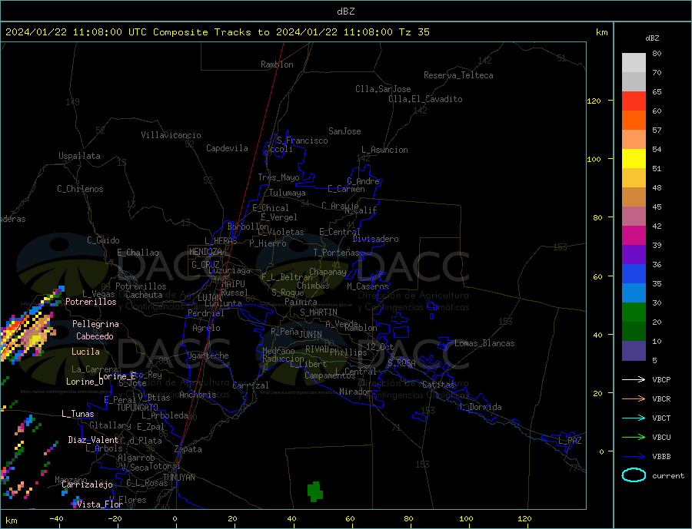The image size is (692, 529).
Task: Click the VBCT legend label
Action: pyautogui.click(x=661, y=418)
